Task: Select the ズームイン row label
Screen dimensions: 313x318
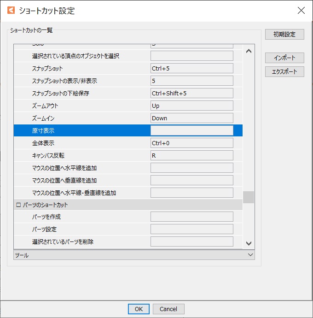Action: click(43, 118)
